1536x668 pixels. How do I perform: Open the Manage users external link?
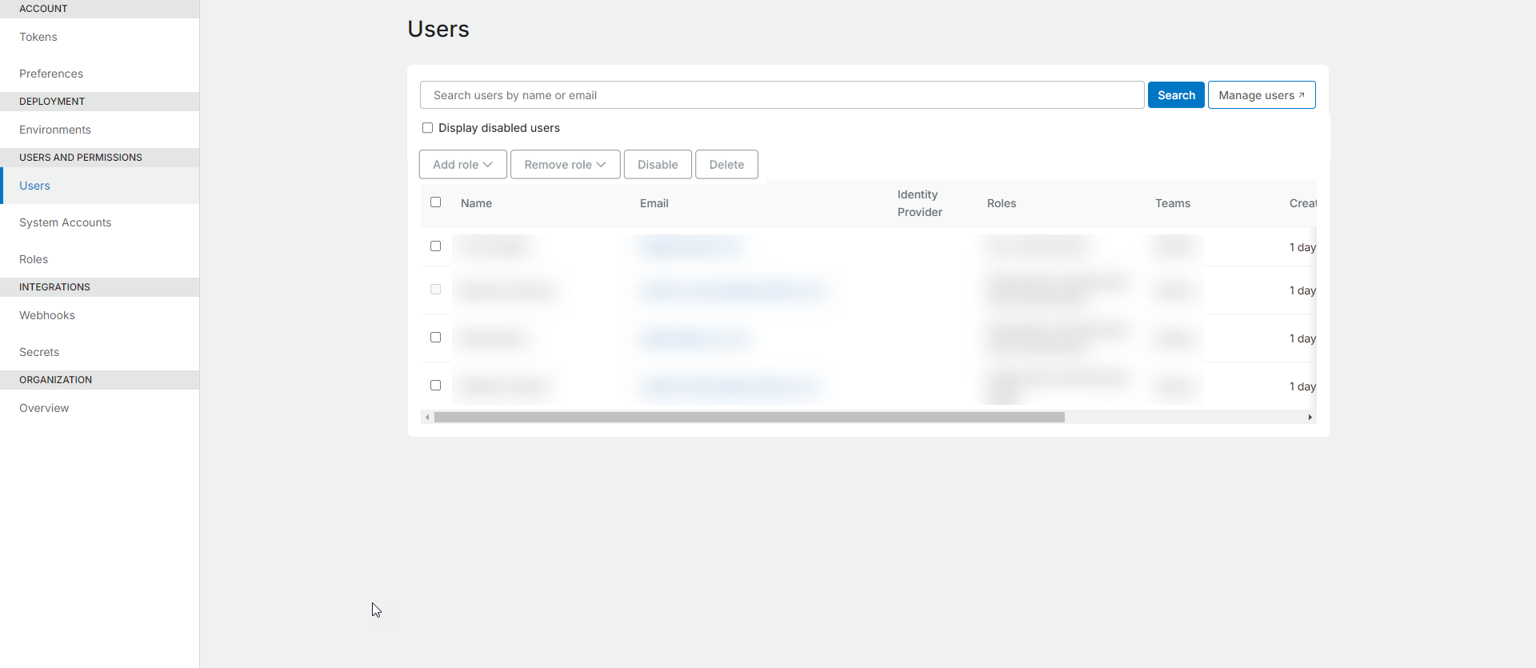pyautogui.click(x=1261, y=95)
